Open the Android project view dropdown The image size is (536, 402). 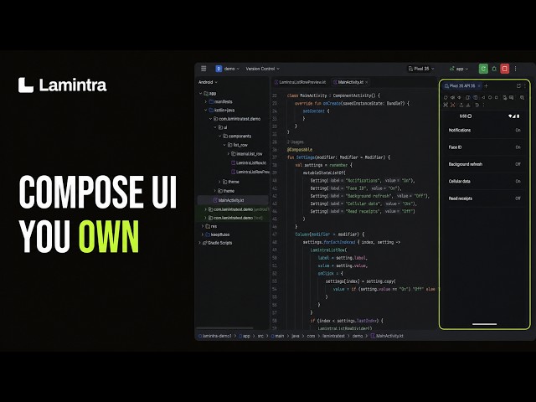click(x=208, y=82)
